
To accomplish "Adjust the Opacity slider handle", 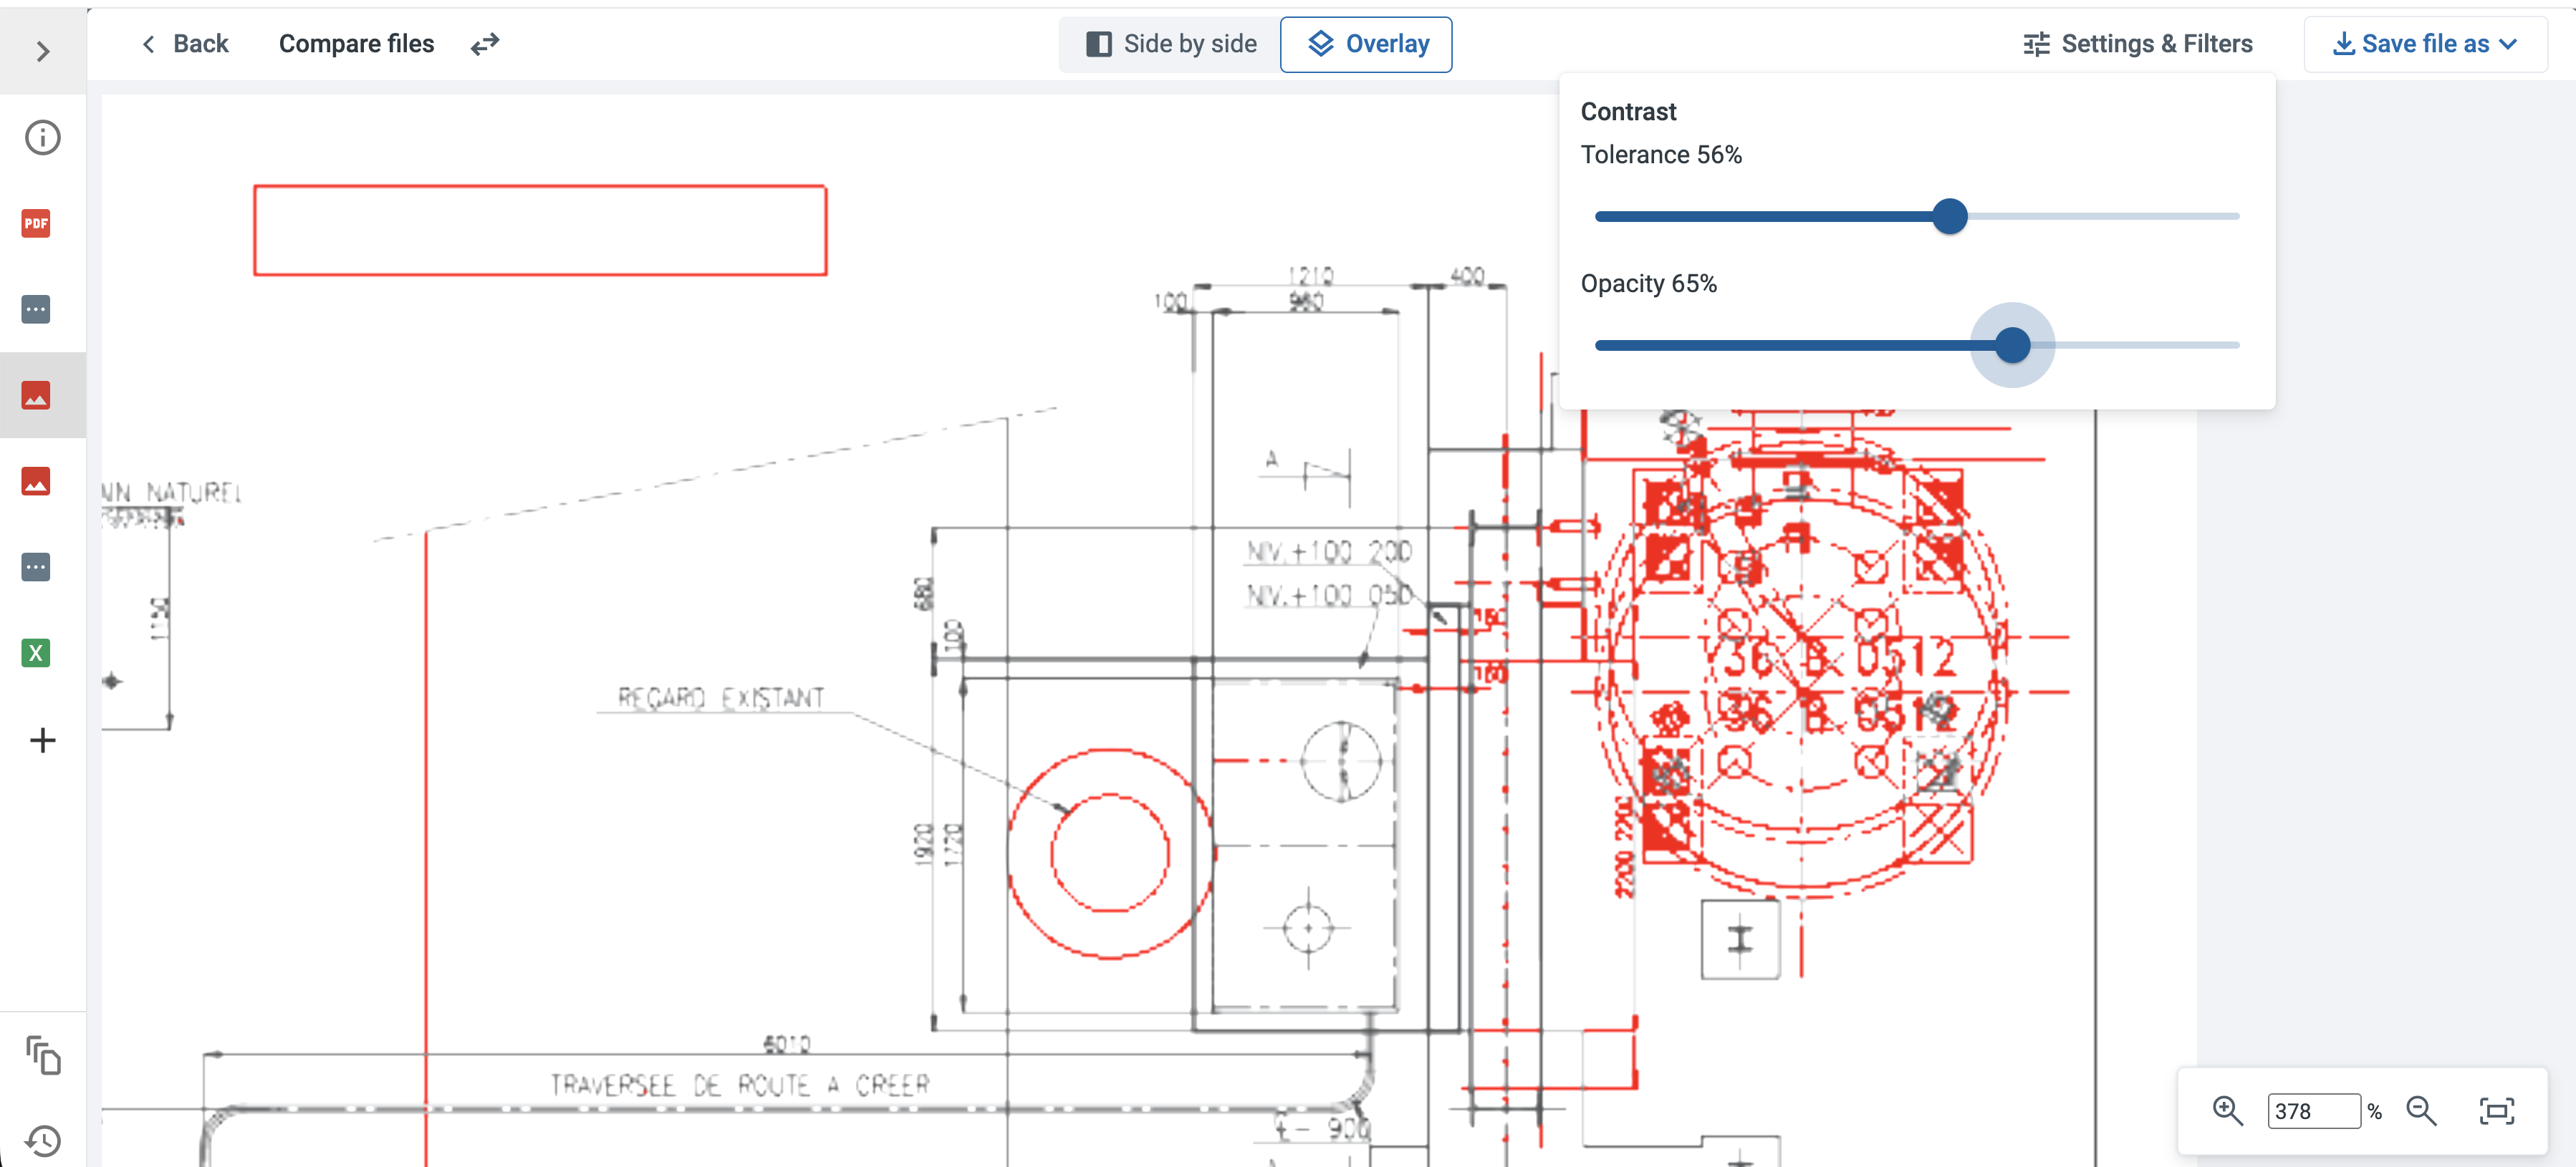I will click(x=2012, y=346).
